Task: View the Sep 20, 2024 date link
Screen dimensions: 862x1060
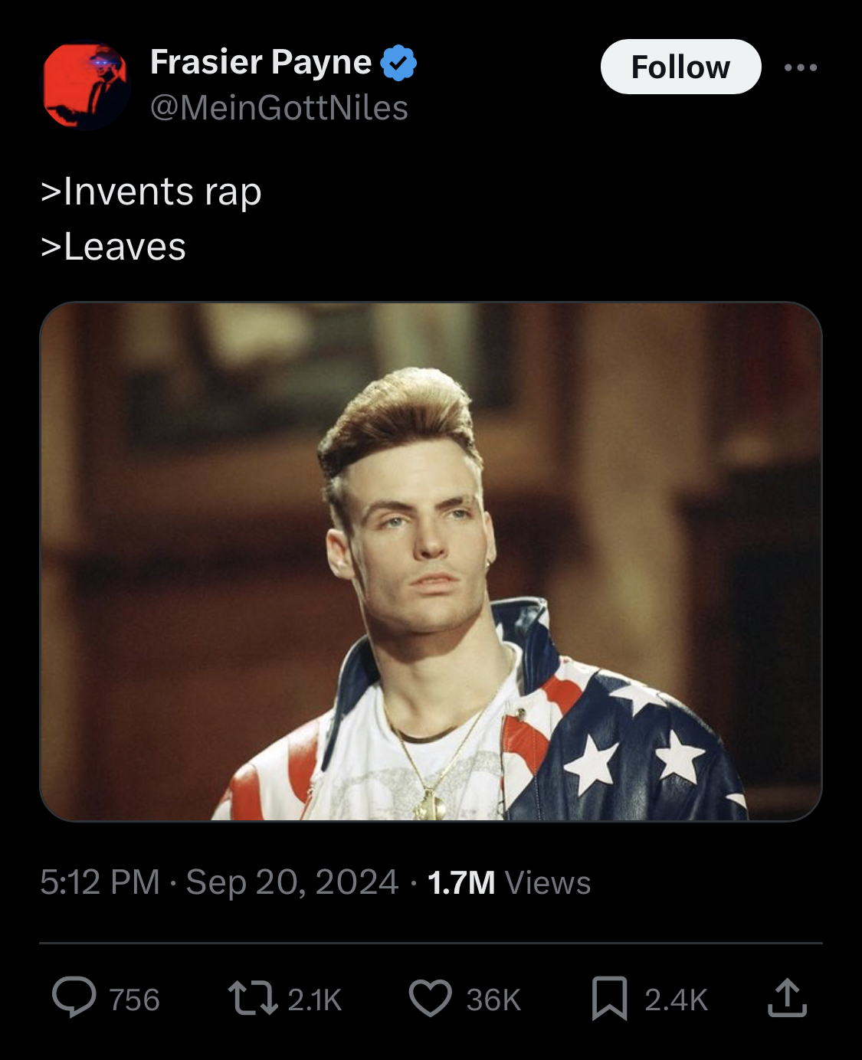Action: 292,882
